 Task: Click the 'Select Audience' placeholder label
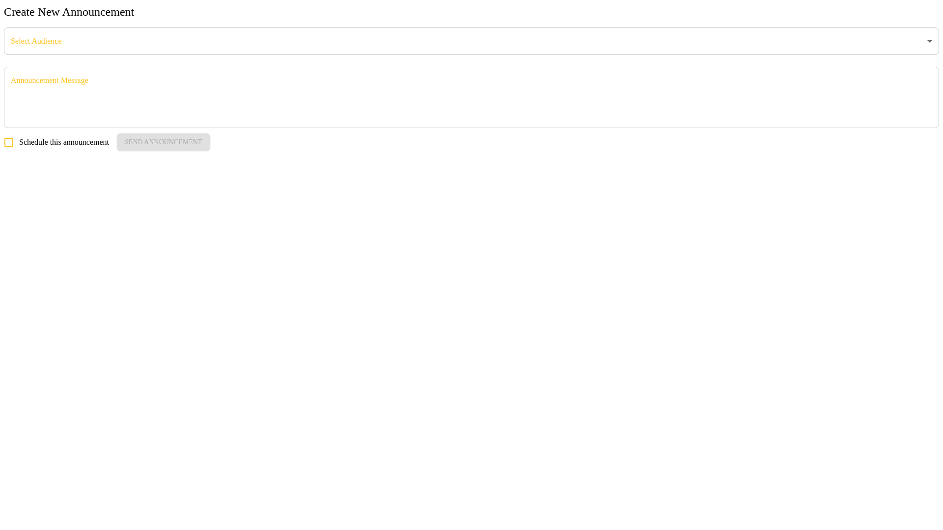point(36,41)
